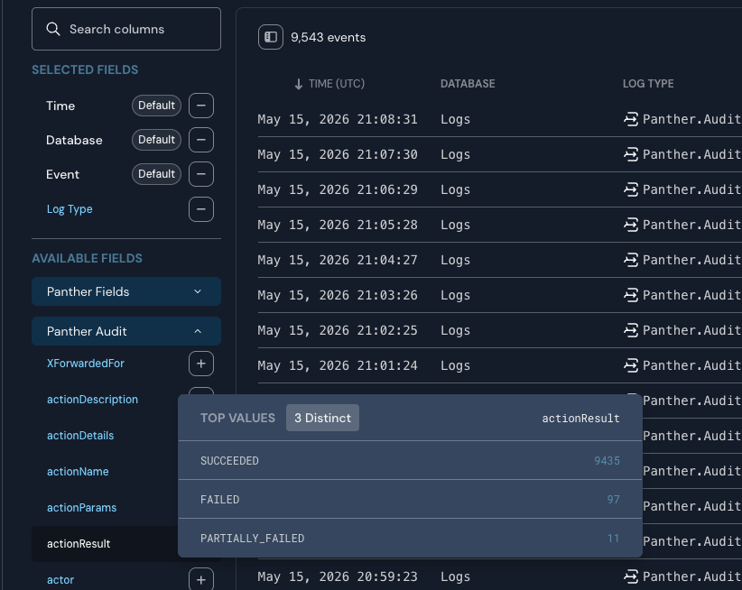Select the May 15, 2026 21:04:27 timestamp

click(x=338, y=260)
